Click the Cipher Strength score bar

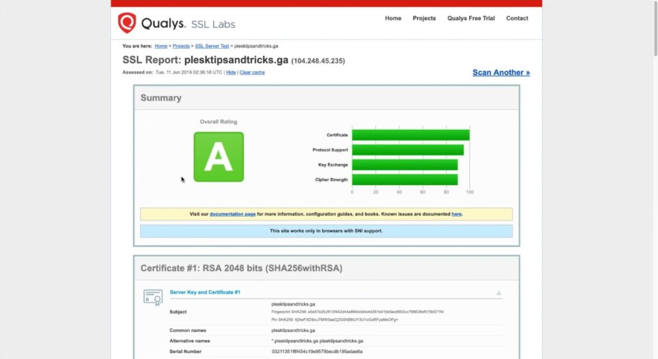(405, 180)
